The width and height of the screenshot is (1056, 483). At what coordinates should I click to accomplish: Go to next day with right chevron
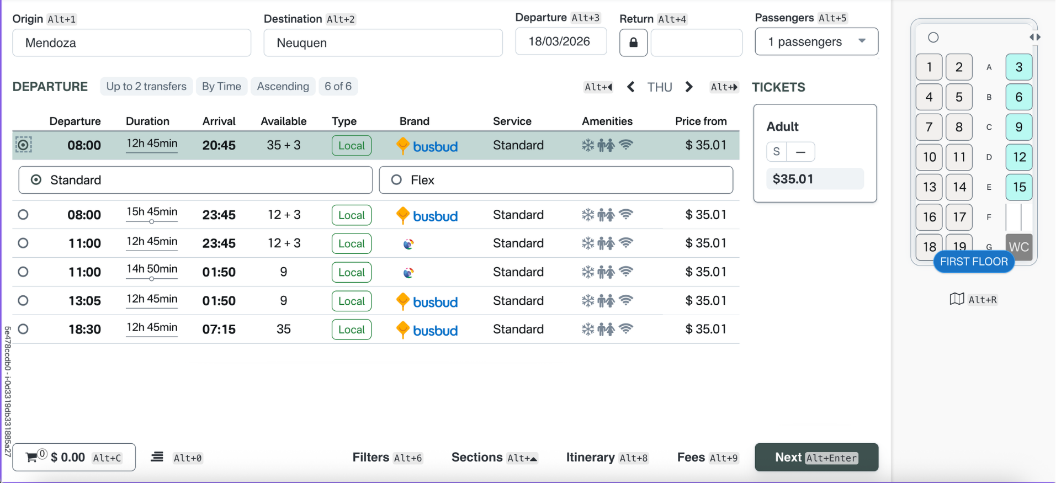(689, 87)
